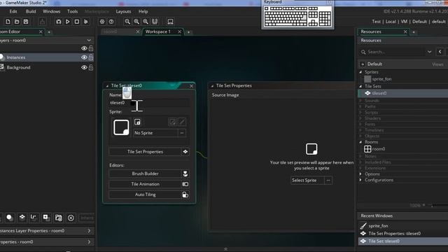Click the edit image pencil icon
Screen dimensions: 448x252
click(182, 122)
